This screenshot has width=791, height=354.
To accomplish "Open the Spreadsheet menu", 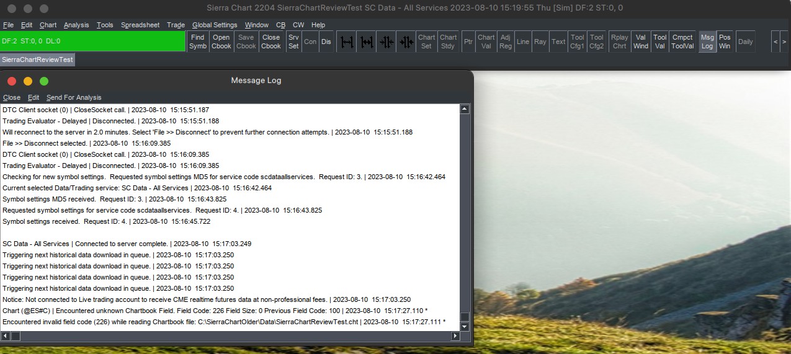I will point(140,25).
